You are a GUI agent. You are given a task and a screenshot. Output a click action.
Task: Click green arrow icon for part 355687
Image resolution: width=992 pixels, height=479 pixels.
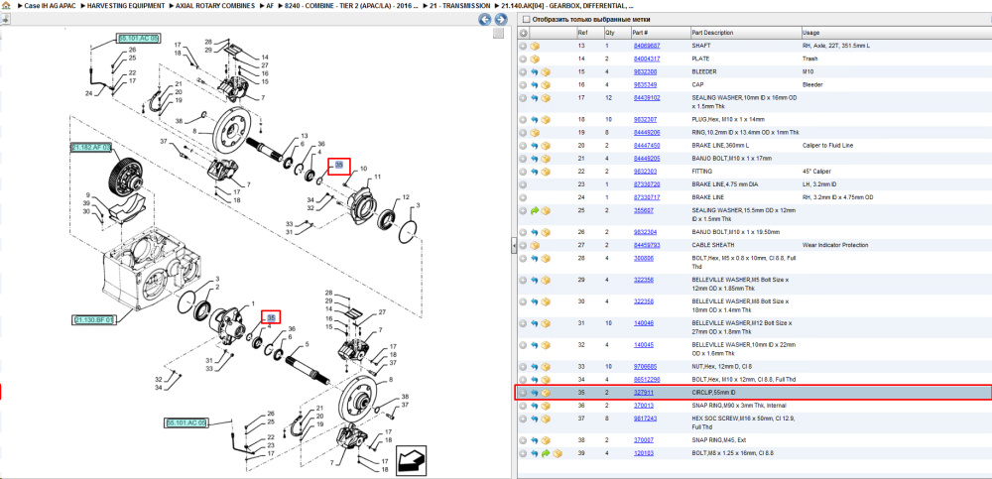535,210
